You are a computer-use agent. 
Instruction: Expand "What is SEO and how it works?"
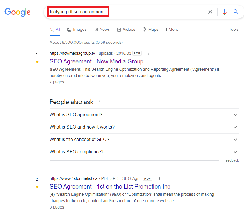click(x=235, y=127)
